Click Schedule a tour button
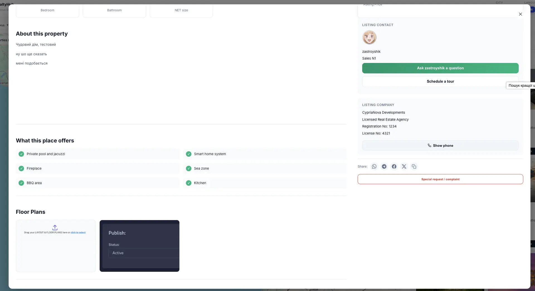The height and width of the screenshot is (291, 535). point(440,82)
